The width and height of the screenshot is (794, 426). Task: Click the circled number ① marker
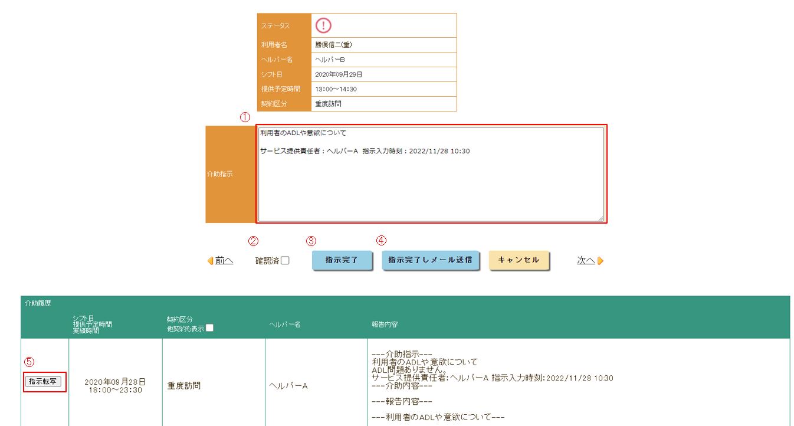245,117
